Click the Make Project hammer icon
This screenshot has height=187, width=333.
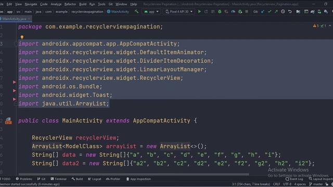click(136, 11)
